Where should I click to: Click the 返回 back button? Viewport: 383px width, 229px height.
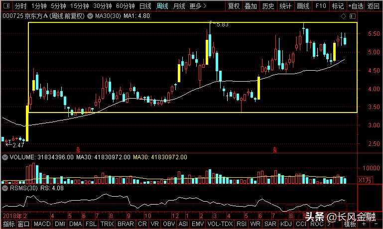(x=373, y=6)
